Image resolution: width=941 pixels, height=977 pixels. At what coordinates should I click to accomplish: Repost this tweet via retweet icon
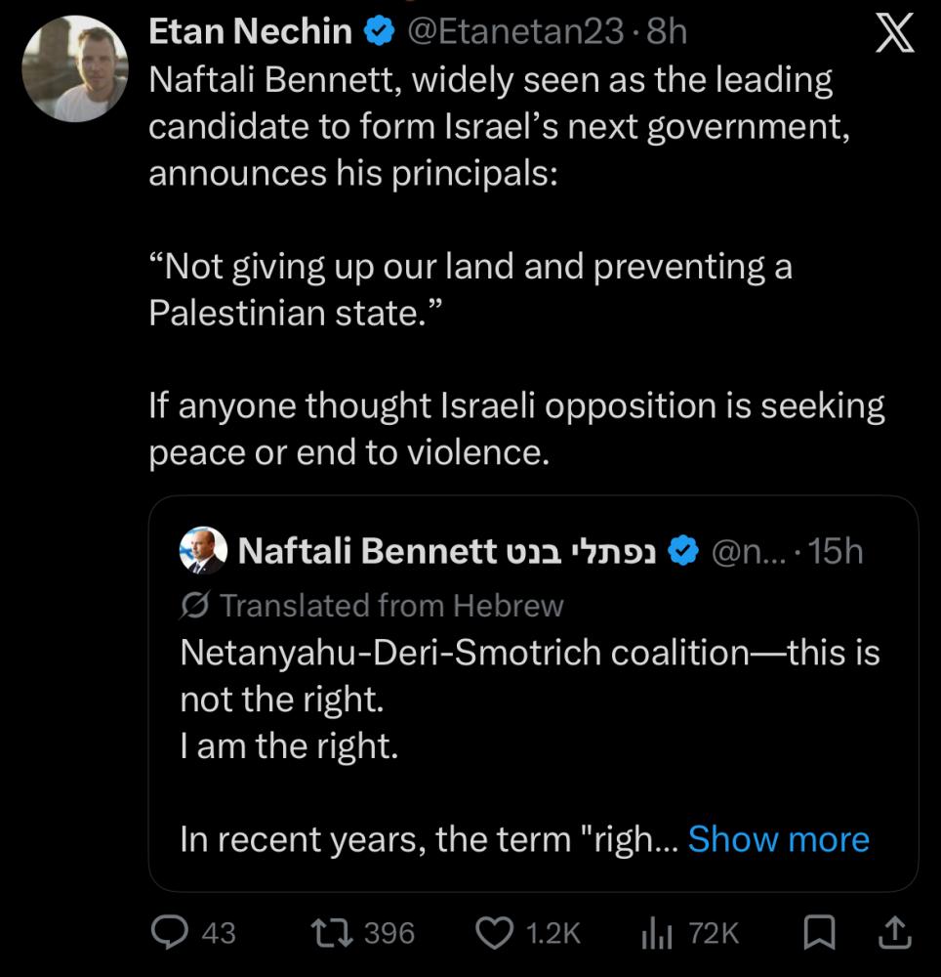click(330, 932)
